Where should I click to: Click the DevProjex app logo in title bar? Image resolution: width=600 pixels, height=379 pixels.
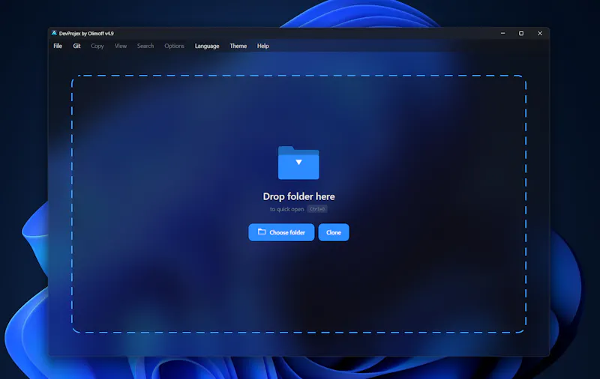pos(54,33)
